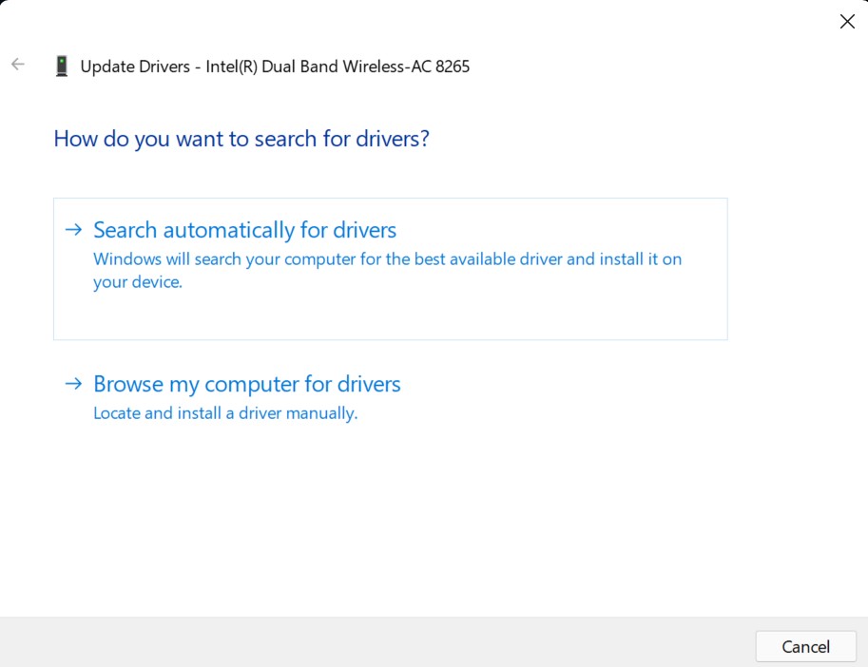Click the wizard's device icon next to Update Drivers
Screen dimensions: 868x667
pyautogui.click(x=61, y=66)
